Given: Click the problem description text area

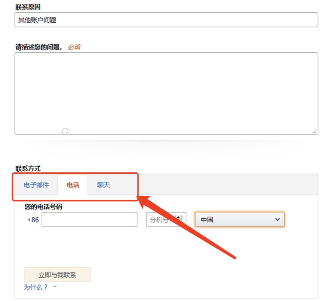Looking at the screenshot, I should [x=166, y=93].
